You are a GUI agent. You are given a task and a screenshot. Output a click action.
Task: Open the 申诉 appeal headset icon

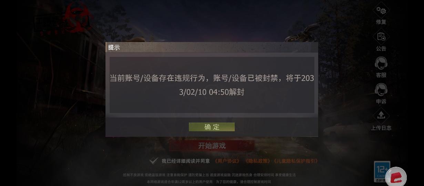click(x=381, y=90)
